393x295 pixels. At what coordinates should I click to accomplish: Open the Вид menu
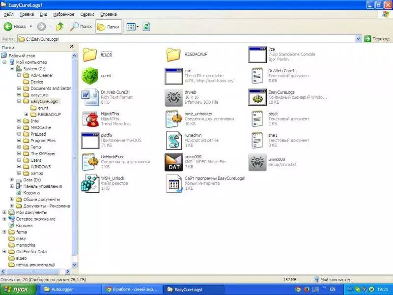pos(43,14)
